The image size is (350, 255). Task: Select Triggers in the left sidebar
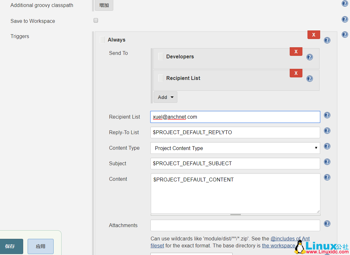pos(20,36)
